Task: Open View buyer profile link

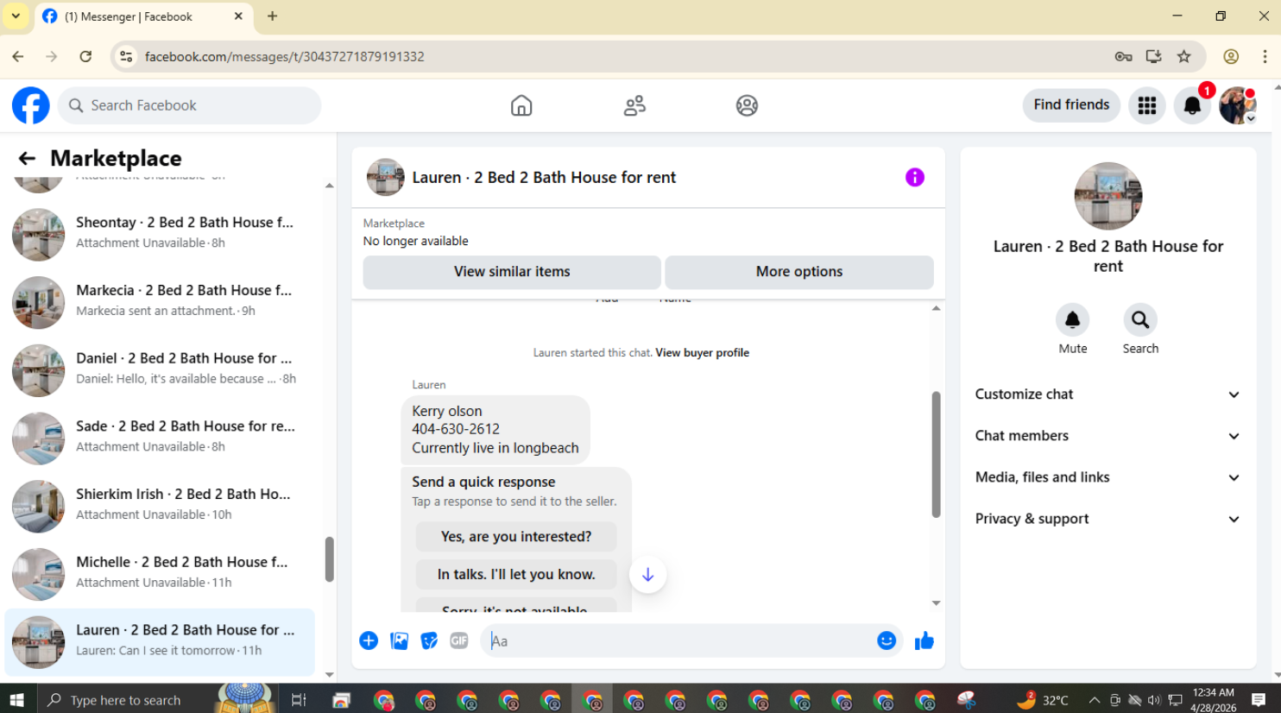Action: [702, 352]
